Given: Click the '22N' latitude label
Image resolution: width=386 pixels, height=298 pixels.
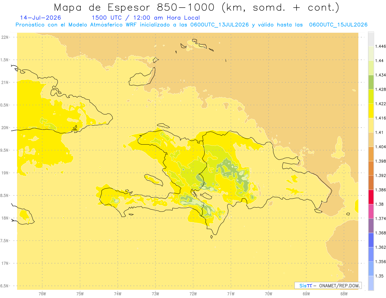Looking at the screenshot, I should point(5,37).
